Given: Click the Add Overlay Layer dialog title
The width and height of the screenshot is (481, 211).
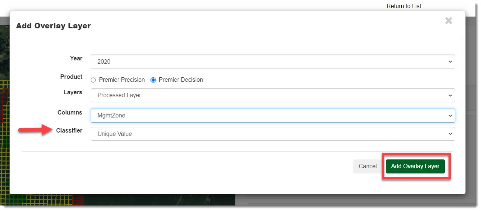Looking at the screenshot, I should (53, 26).
